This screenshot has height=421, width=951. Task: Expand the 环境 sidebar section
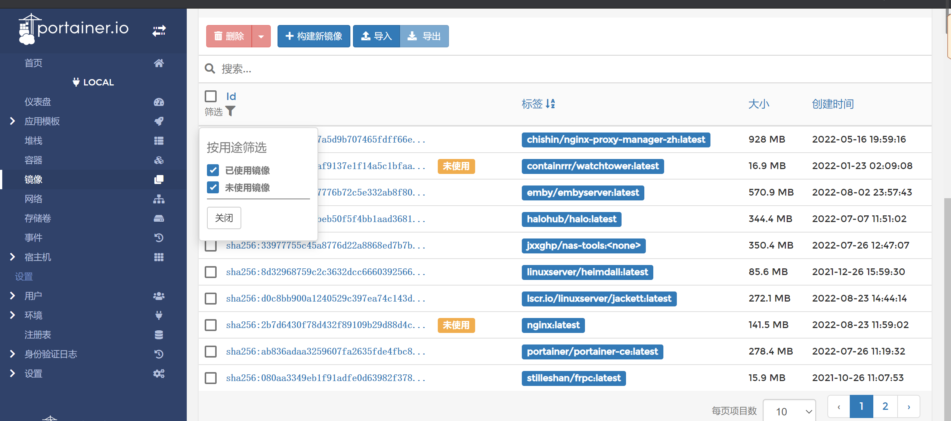pos(12,315)
